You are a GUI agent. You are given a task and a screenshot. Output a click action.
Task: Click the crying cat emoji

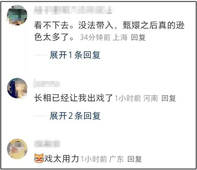click(39, 158)
